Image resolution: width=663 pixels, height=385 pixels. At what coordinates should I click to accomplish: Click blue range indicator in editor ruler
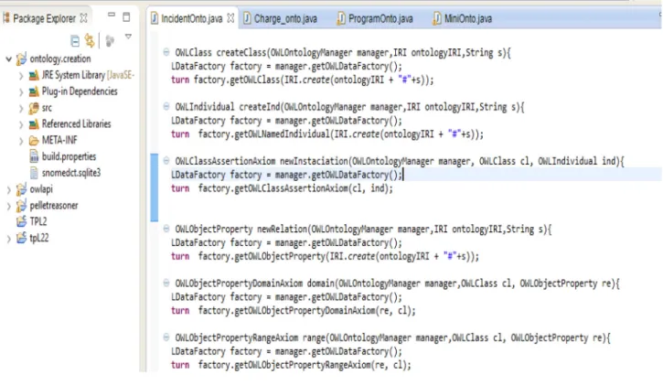(155, 187)
